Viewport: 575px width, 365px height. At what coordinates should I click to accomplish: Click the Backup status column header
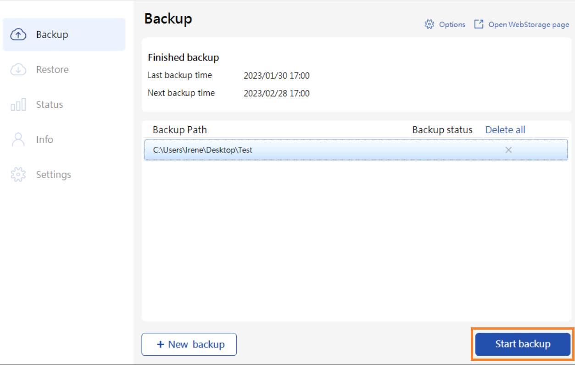tap(442, 130)
